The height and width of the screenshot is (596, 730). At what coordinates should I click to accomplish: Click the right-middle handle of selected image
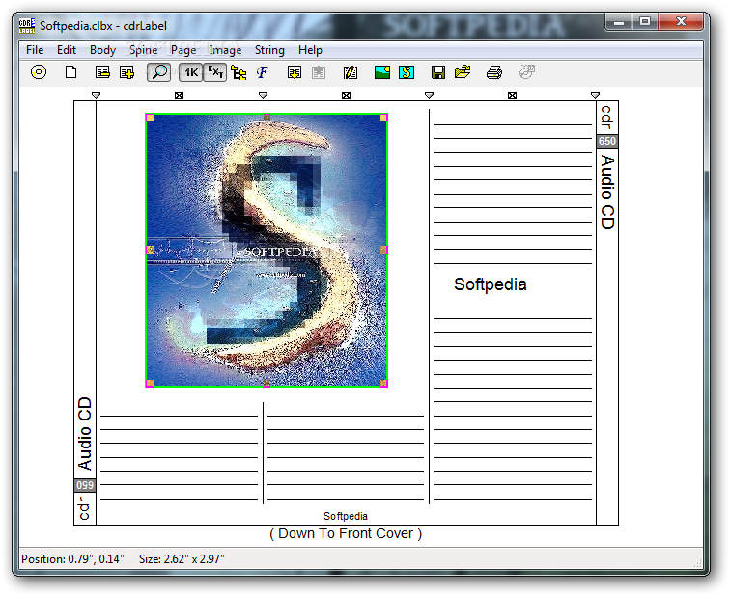click(x=383, y=250)
